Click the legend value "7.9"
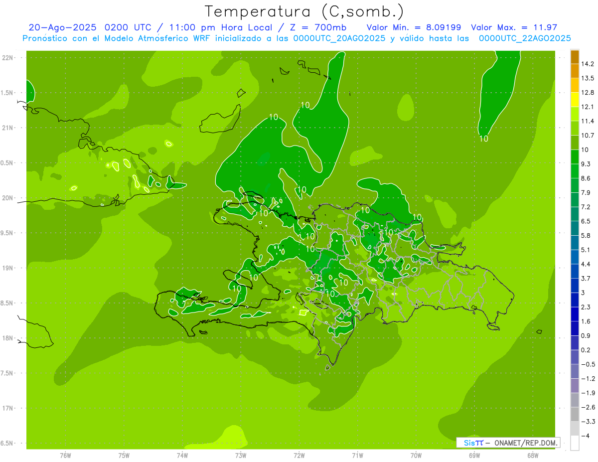 tap(586, 192)
